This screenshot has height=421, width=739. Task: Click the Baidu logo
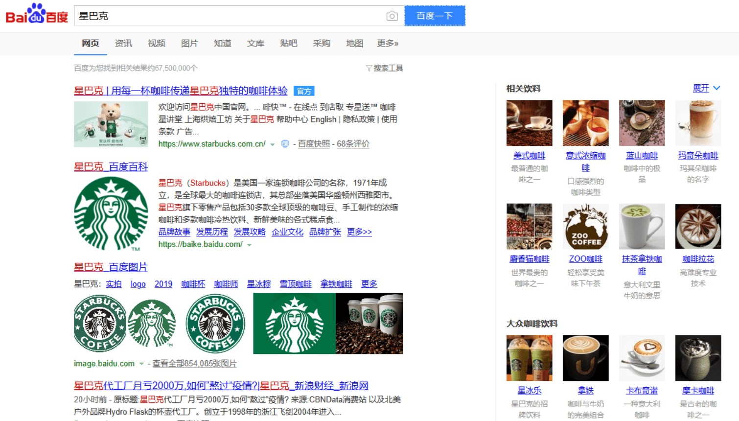tap(37, 15)
